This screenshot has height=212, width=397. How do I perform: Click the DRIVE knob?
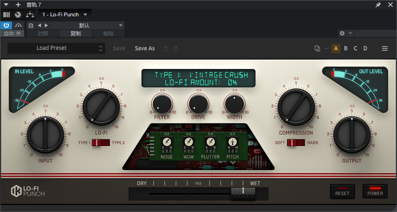198,104
